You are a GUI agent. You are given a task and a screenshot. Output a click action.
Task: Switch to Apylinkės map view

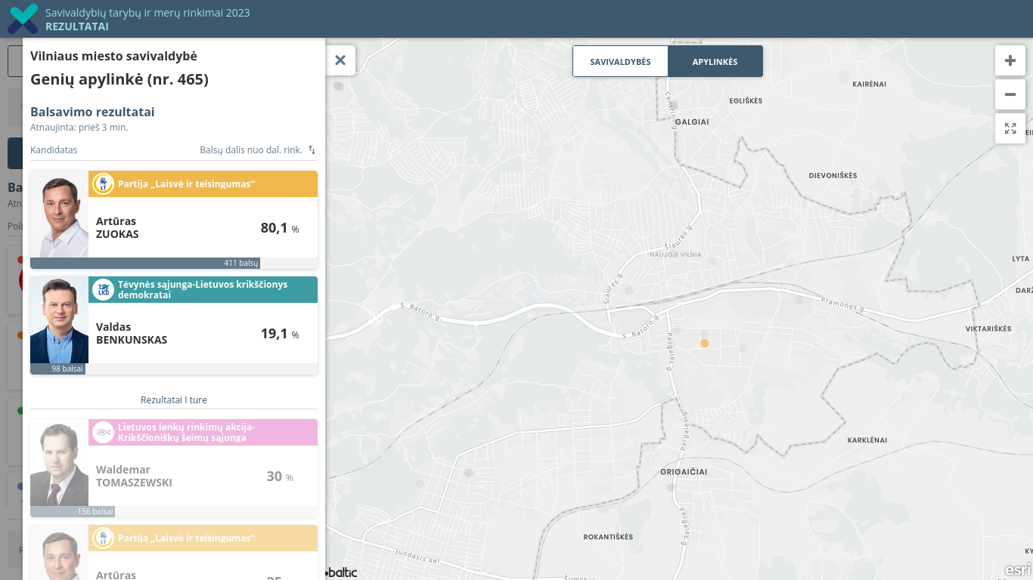click(715, 62)
